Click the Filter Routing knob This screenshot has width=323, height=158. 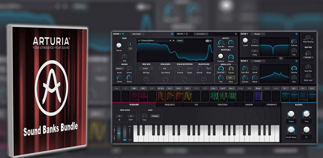308,37
